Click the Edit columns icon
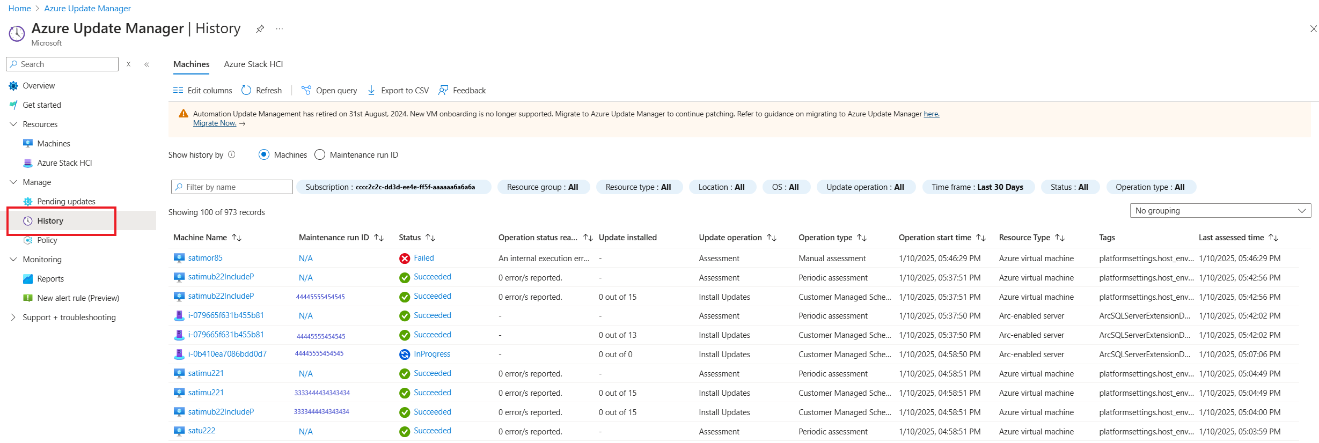Screen dimensions: 1319x443 [178, 91]
